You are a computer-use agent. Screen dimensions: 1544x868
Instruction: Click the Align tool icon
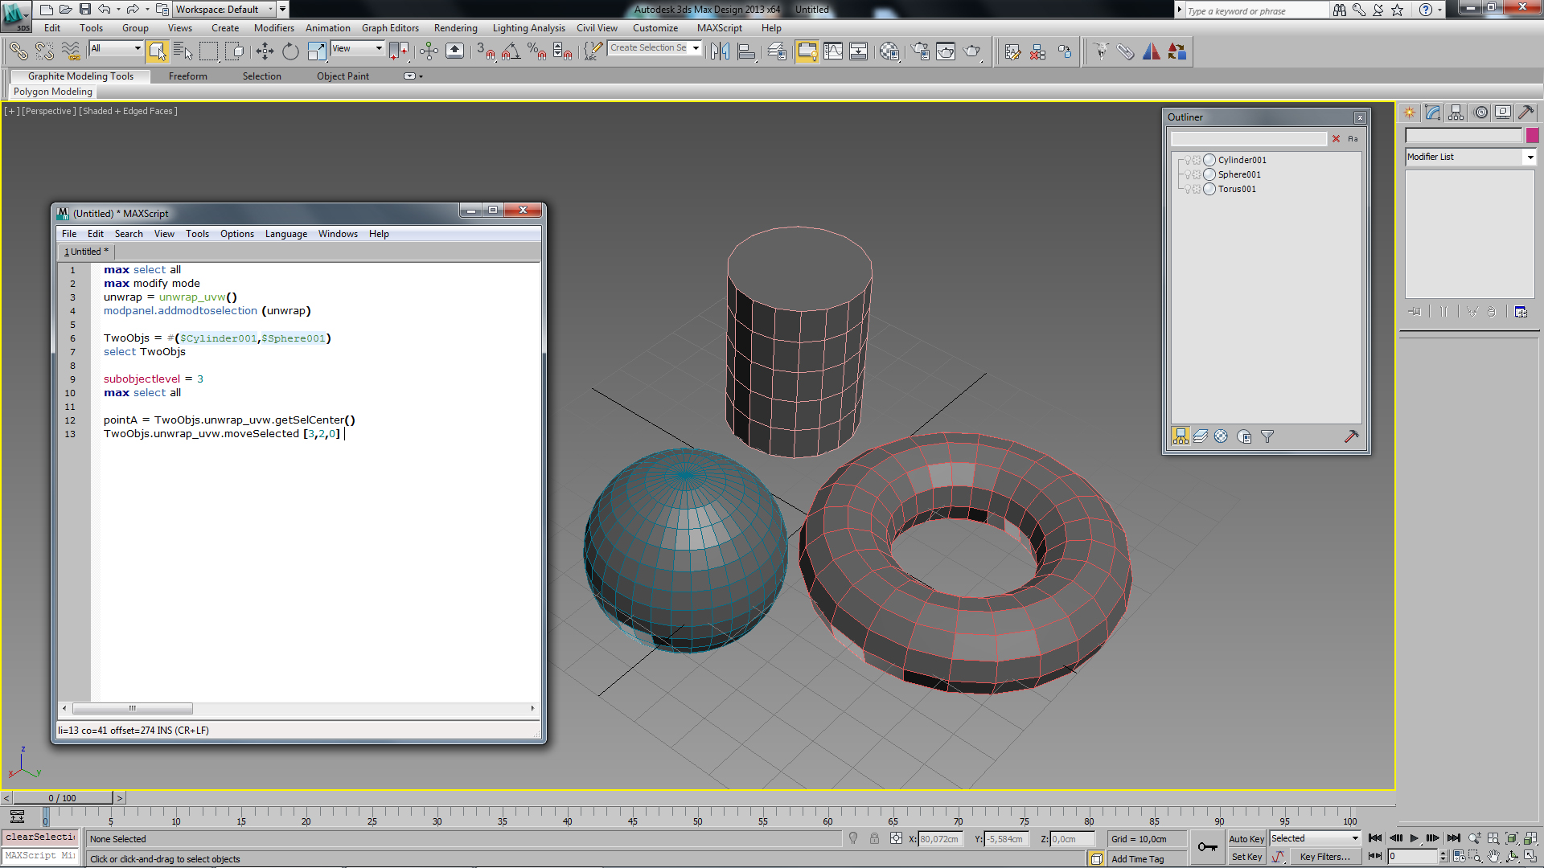tap(746, 51)
